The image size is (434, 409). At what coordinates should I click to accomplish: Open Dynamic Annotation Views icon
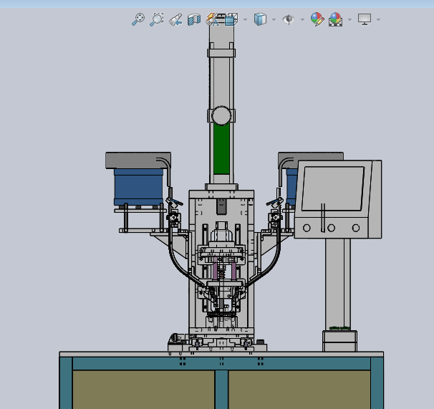[212, 19]
